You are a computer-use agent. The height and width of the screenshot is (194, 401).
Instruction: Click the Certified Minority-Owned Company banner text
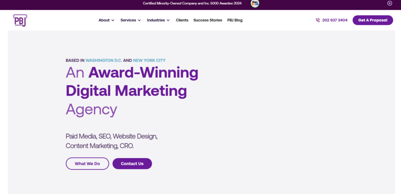192,3
